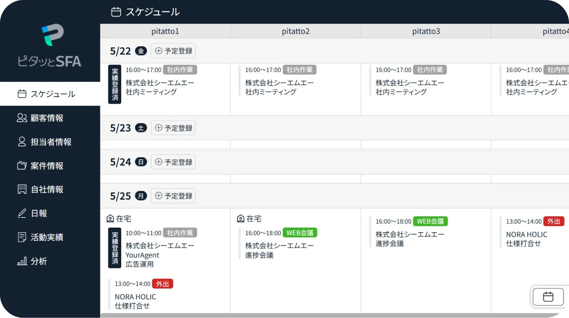
Task: Click the floating calendar button at bottom right
Action: (548, 297)
